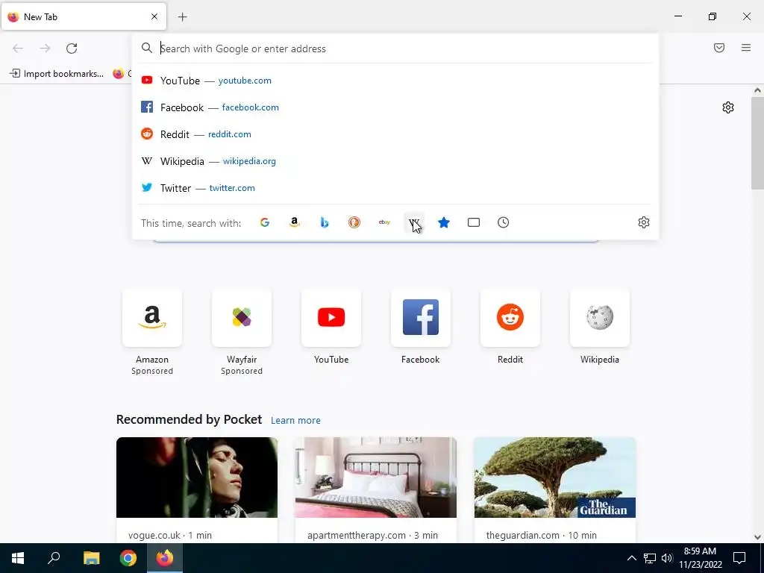Open Firefox application hamburger menu
764x573 pixels.
[746, 48]
